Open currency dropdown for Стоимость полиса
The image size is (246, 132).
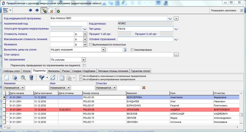[85, 34]
